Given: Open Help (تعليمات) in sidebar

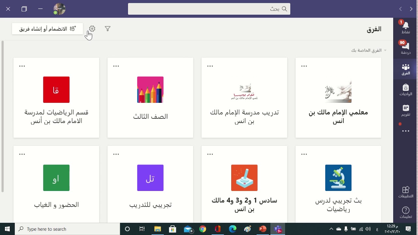Looking at the screenshot, I should click(x=406, y=212).
